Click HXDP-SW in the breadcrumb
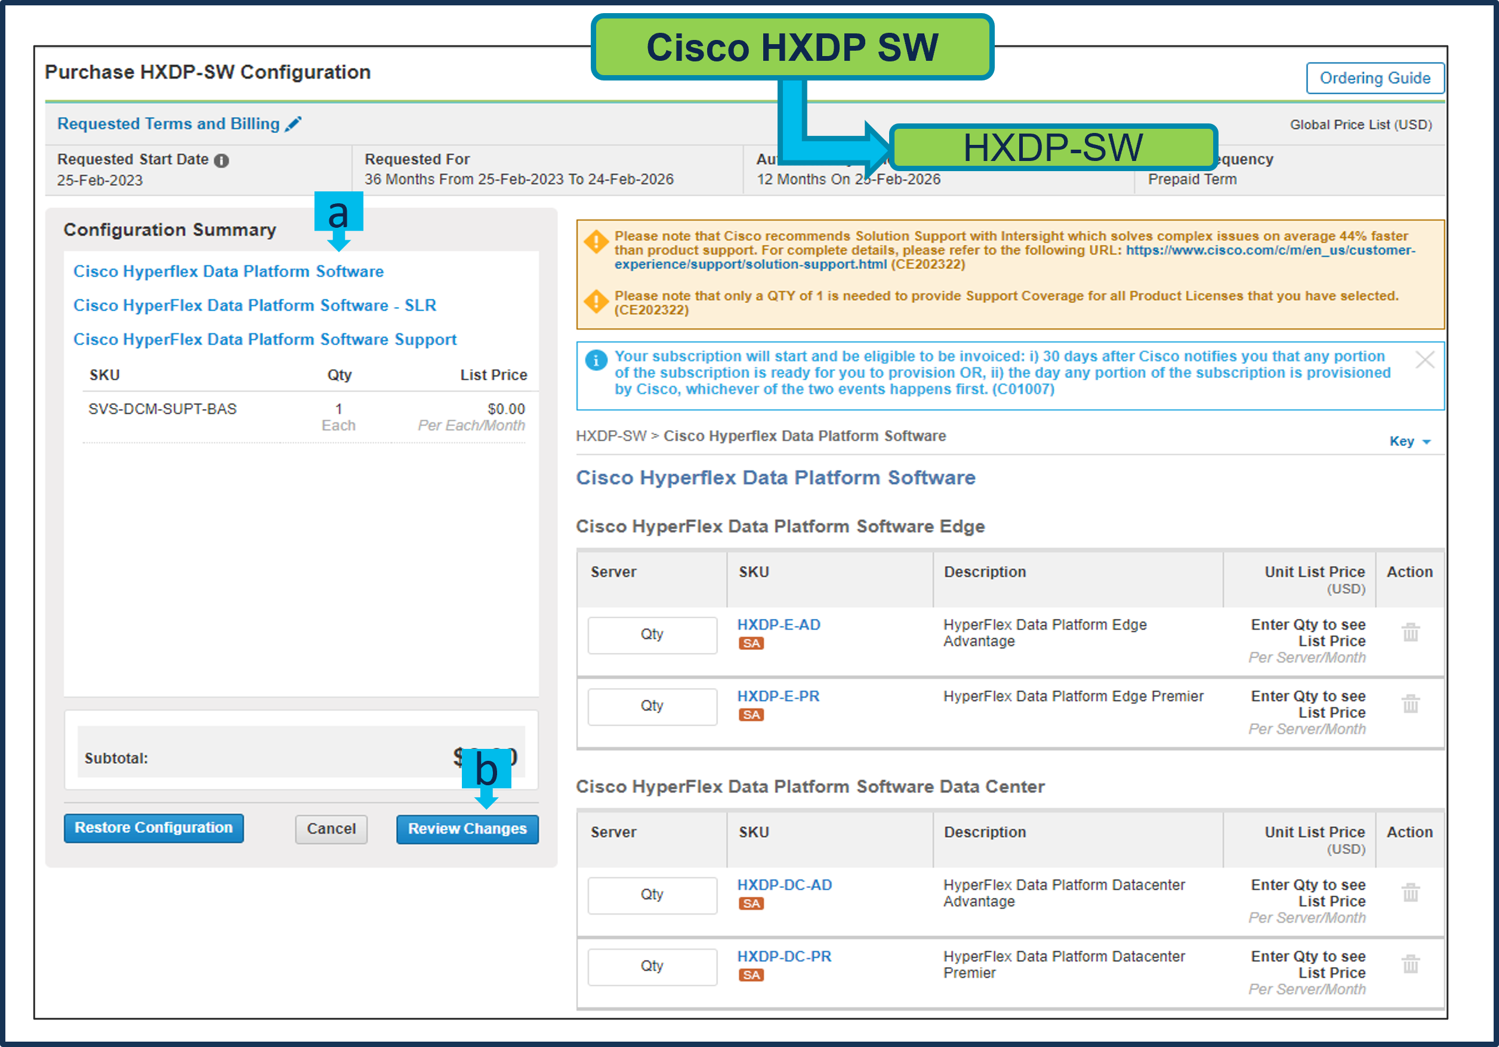This screenshot has height=1047, width=1499. [x=610, y=436]
